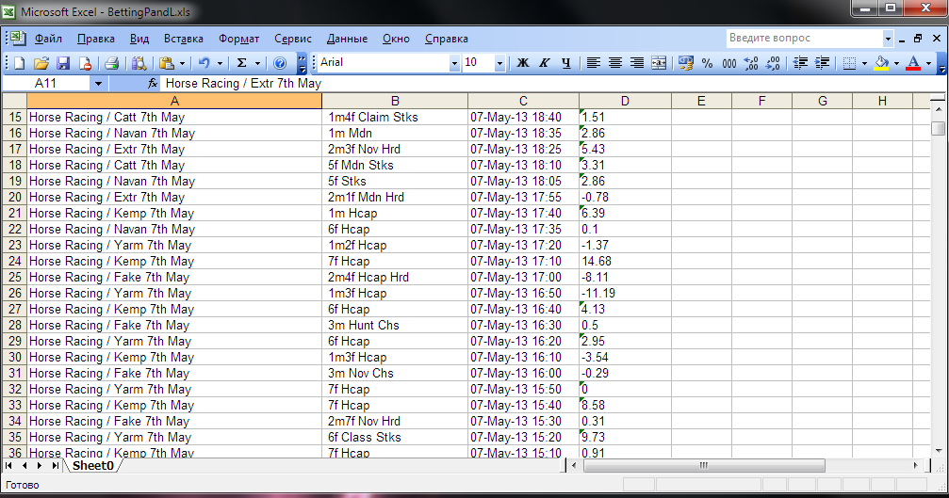Increase cell indent
The height and width of the screenshot is (498, 949).
822,63
